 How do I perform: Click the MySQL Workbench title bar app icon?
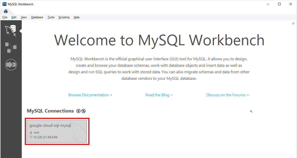4,4
